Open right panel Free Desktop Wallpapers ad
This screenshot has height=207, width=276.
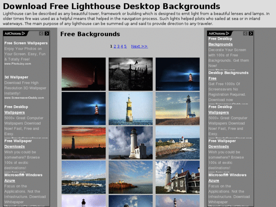click(220, 110)
